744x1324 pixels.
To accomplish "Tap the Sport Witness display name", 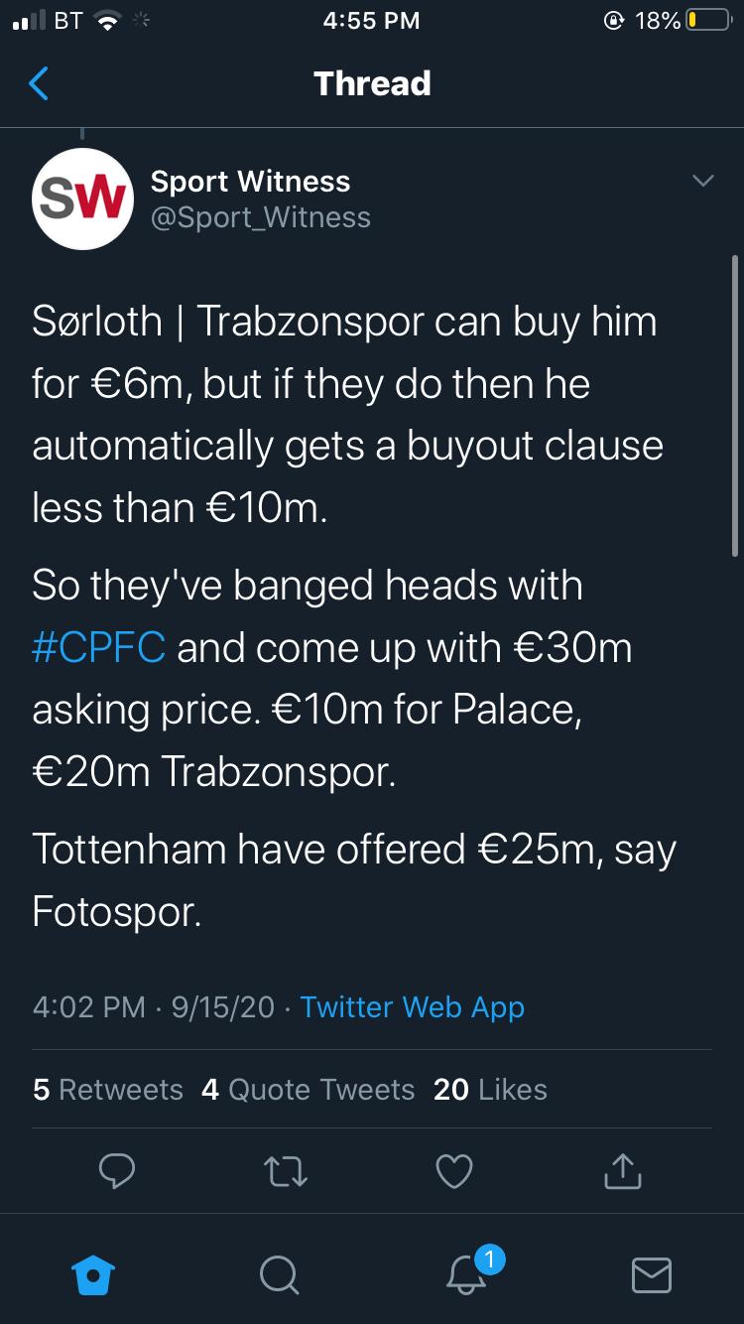I will (x=250, y=182).
